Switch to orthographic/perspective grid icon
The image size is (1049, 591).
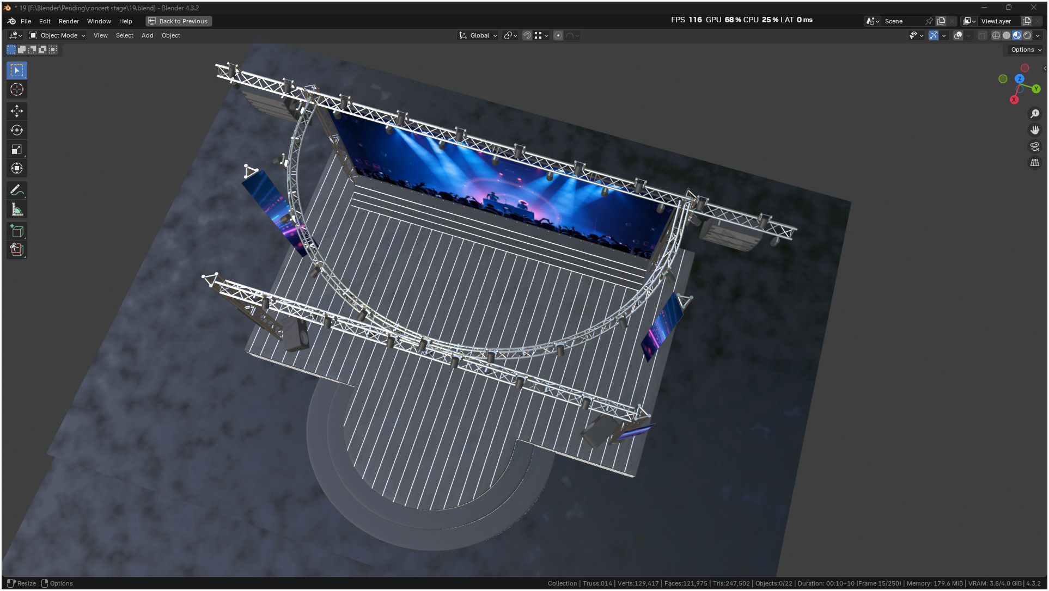(1034, 163)
